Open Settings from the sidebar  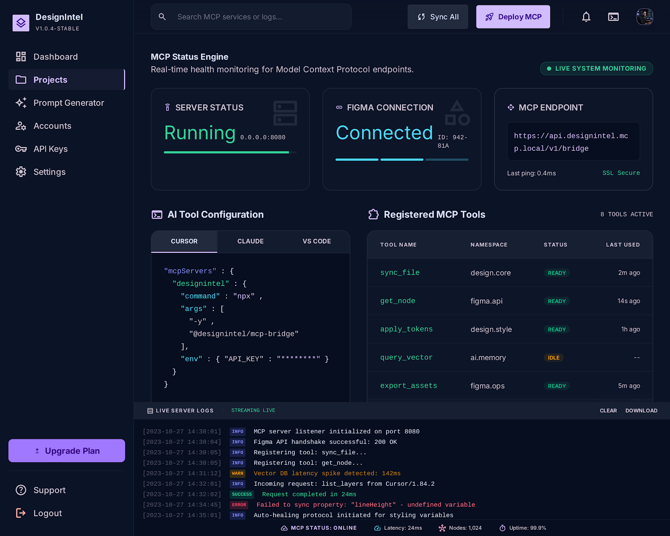pos(67,172)
